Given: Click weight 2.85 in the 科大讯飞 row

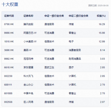Looking at the screenshot, I should click(x=103, y=76).
